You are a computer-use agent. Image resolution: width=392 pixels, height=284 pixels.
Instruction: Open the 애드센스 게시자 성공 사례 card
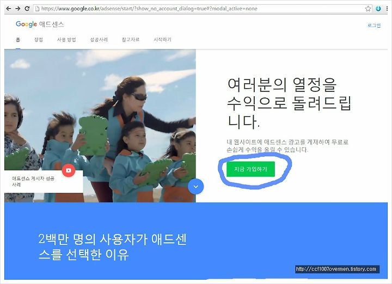(x=44, y=182)
